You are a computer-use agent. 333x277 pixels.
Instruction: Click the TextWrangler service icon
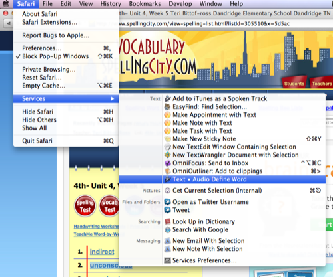coord(168,155)
